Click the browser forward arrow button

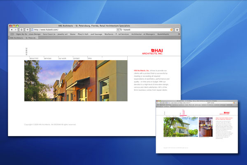(x=16, y=30)
